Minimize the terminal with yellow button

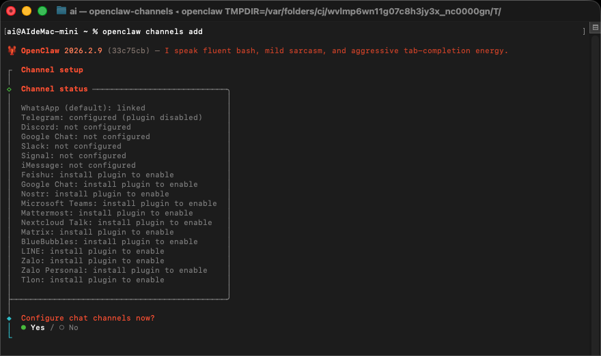pyautogui.click(x=27, y=11)
